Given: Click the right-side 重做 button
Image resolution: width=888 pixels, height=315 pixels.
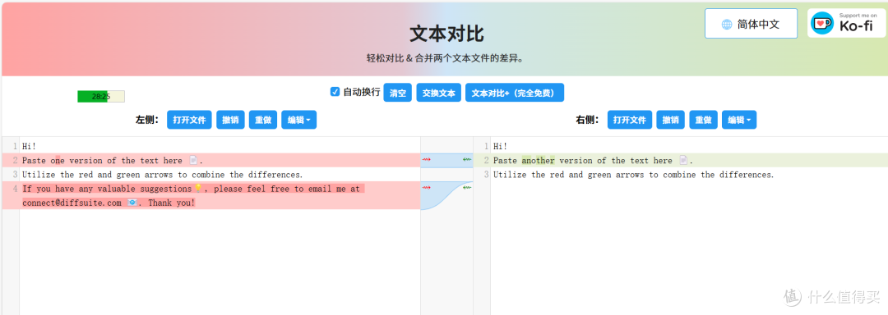Looking at the screenshot, I should tap(704, 120).
